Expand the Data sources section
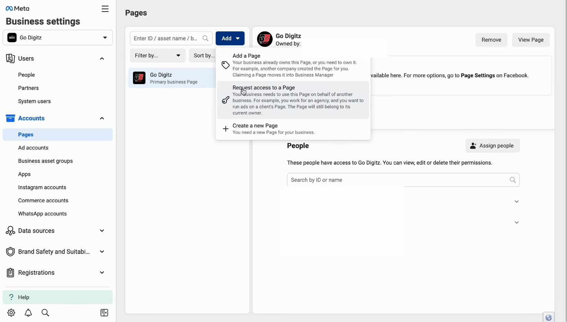 (x=102, y=231)
